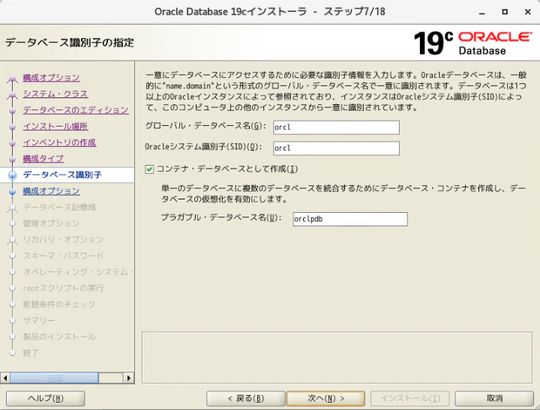Click the プラガブル・データベース名 input field

click(350, 220)
